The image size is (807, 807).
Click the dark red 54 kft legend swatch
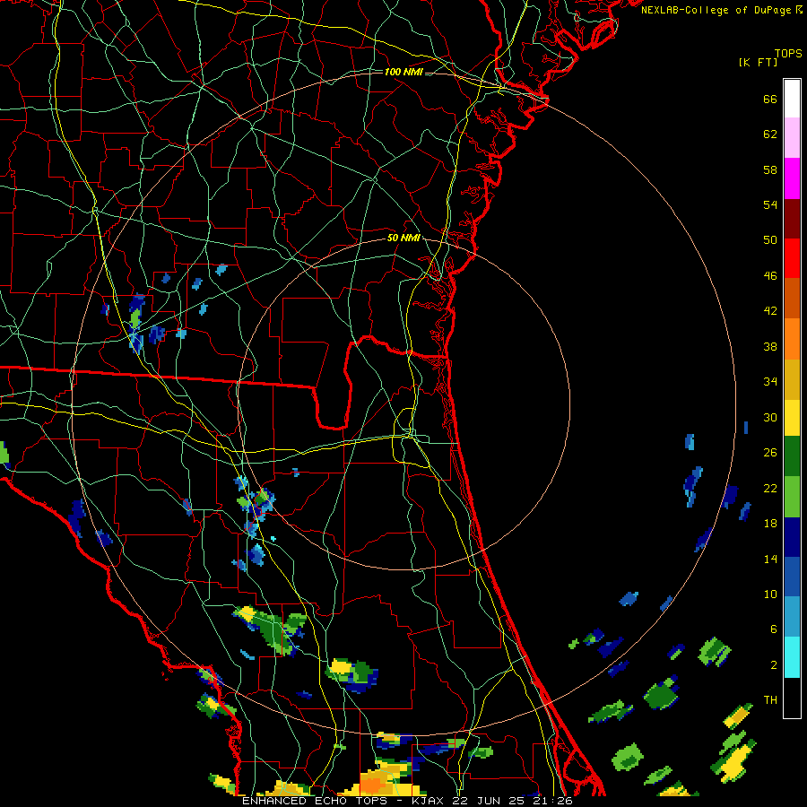point(792,218)
